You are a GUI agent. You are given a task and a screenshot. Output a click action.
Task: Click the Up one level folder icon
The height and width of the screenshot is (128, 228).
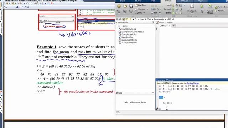point(124,19)
